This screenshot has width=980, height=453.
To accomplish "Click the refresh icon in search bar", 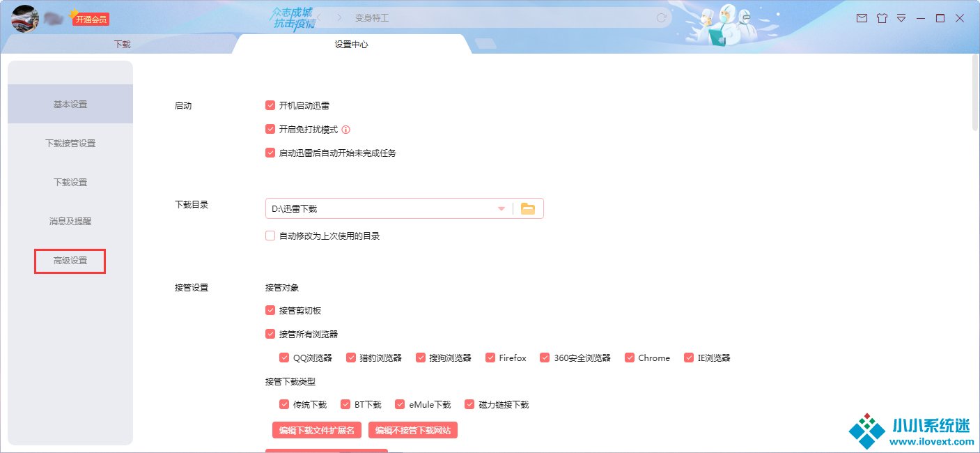I will pos(662,18).
